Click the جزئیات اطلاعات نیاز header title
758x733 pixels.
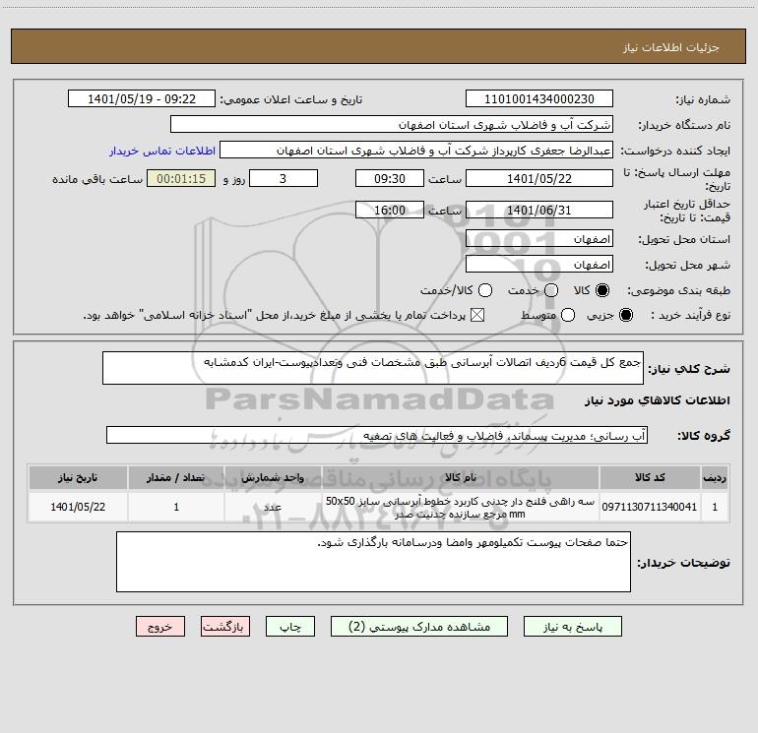670,47
